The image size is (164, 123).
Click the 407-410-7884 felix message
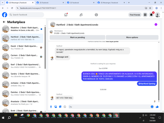point(64,98)
